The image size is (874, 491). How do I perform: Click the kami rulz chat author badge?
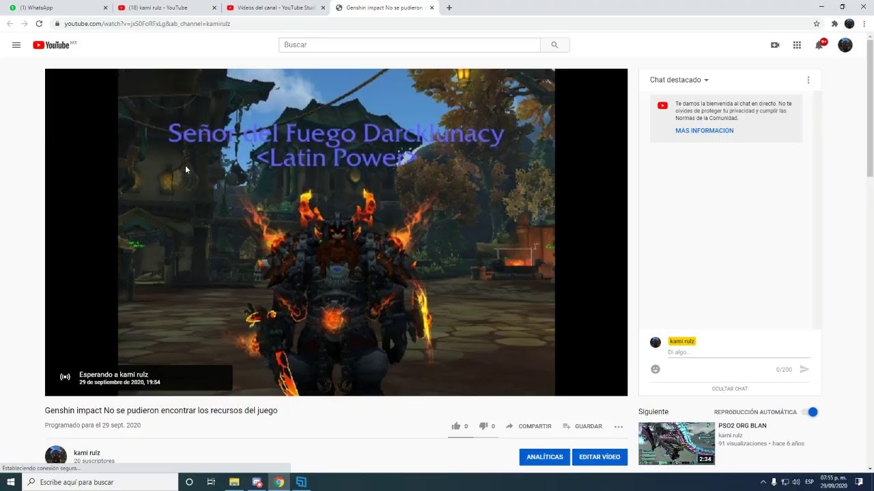click(x=682, y=341)
